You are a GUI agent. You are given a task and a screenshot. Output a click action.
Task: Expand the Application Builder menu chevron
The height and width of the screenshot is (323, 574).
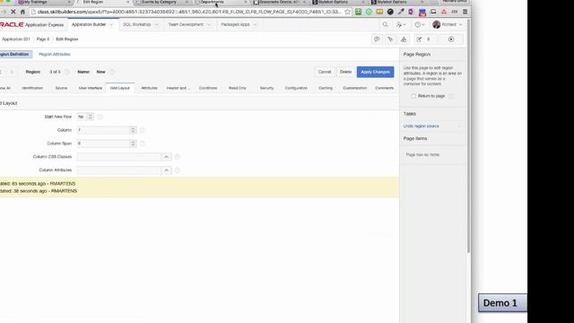111,25
